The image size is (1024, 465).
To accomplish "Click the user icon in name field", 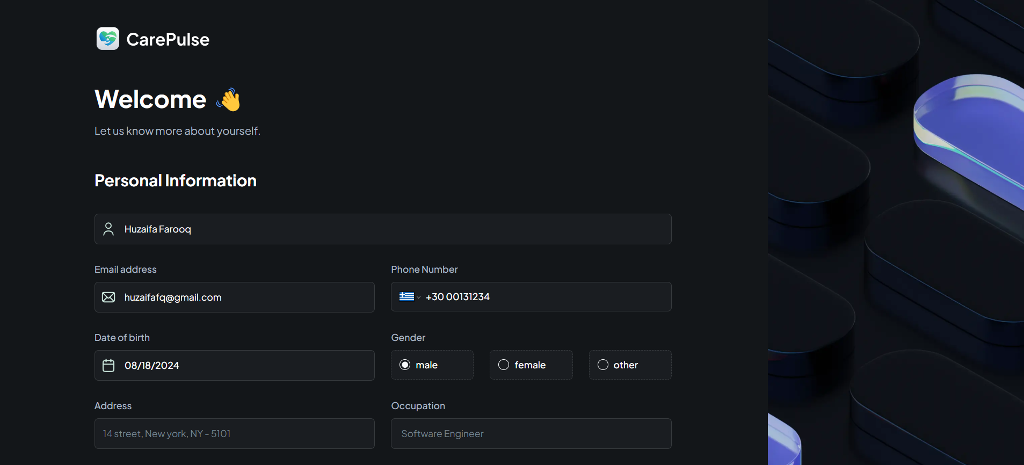I will (x=108, y=229).
